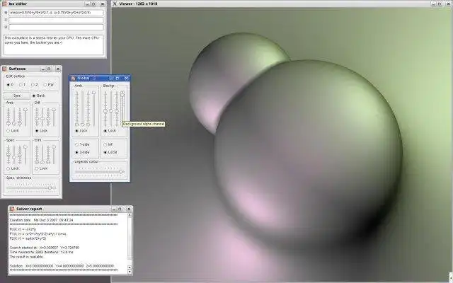Enable Lock under Surfaces Amb sliders
This screenshot has height=283, width=453.
click(8, 131)
